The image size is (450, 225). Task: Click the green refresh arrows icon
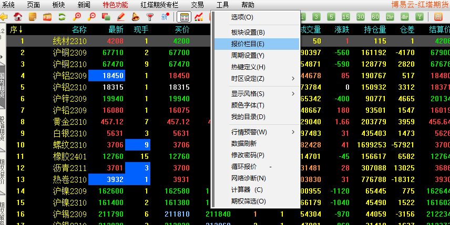coord(62,17)
